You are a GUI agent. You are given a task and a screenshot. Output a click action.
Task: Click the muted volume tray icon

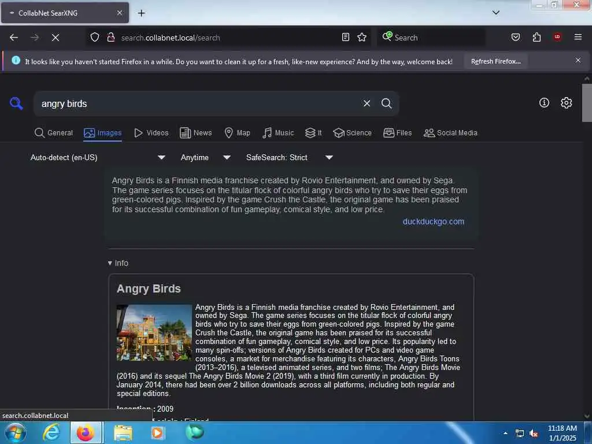(534, 434)
